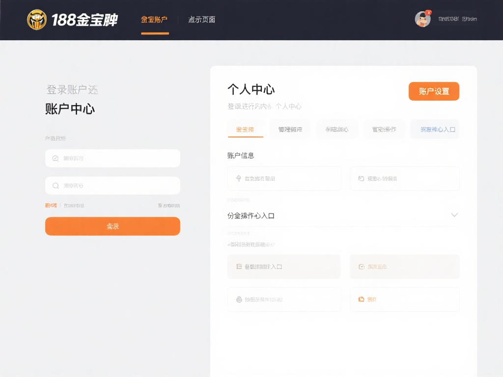The image size is (503, 377).
Task: Click the globe icon in the lower-left card
Action: pos(239,299)
